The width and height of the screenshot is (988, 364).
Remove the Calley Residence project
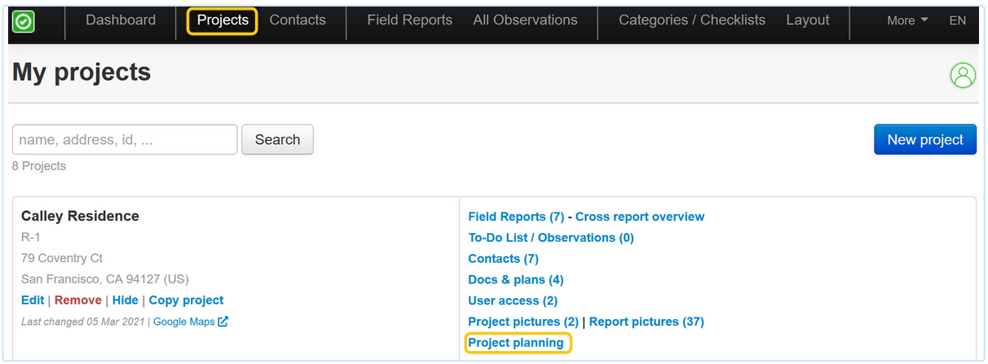point(78,300)
